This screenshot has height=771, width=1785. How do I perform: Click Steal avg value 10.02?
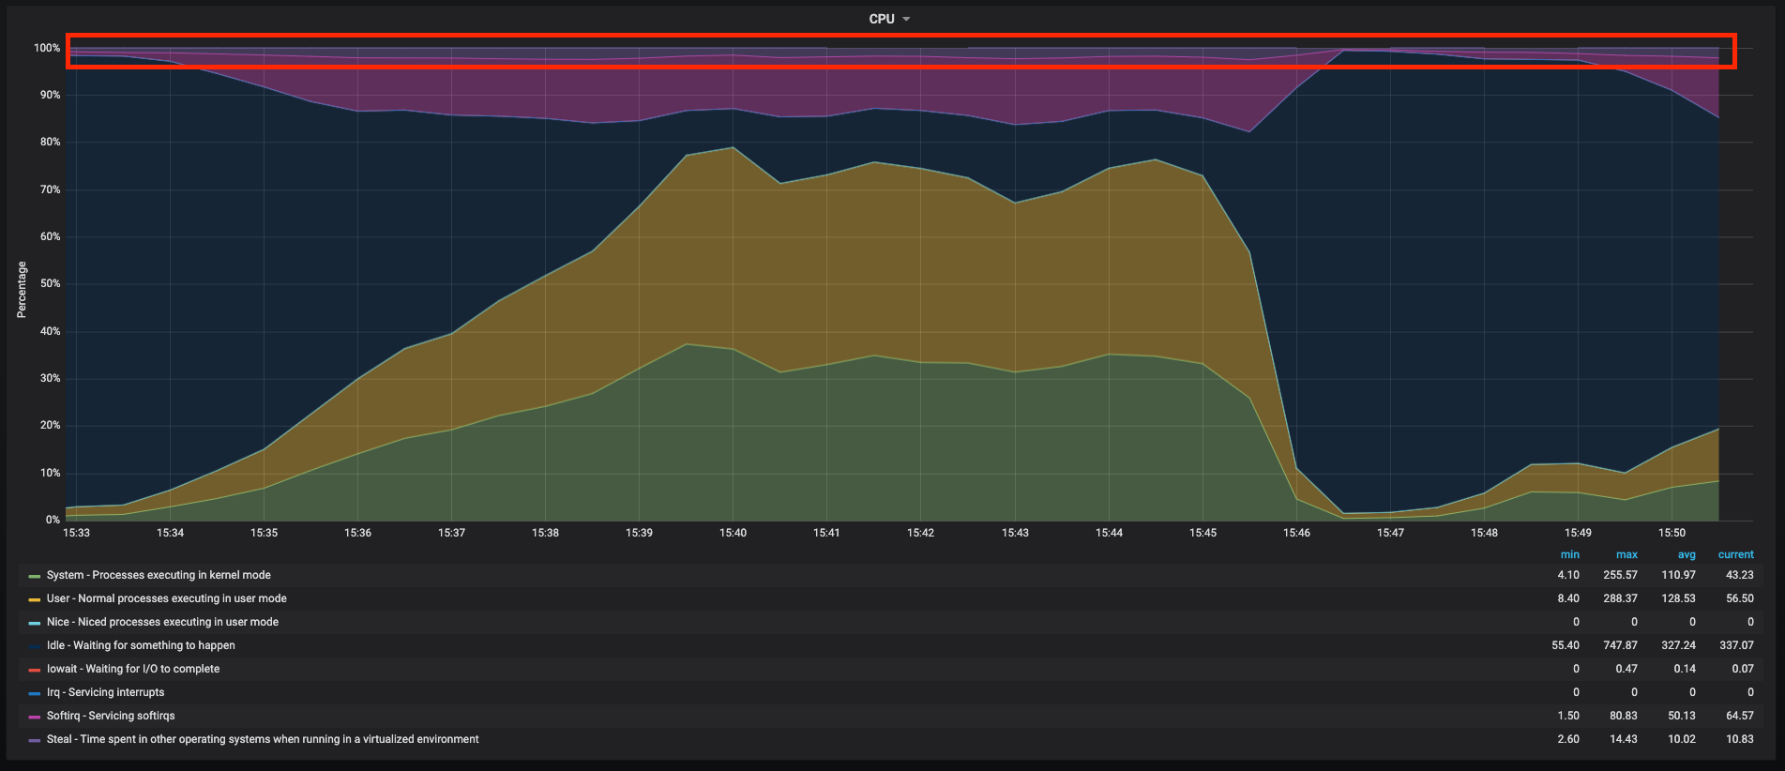[1682, 739]
